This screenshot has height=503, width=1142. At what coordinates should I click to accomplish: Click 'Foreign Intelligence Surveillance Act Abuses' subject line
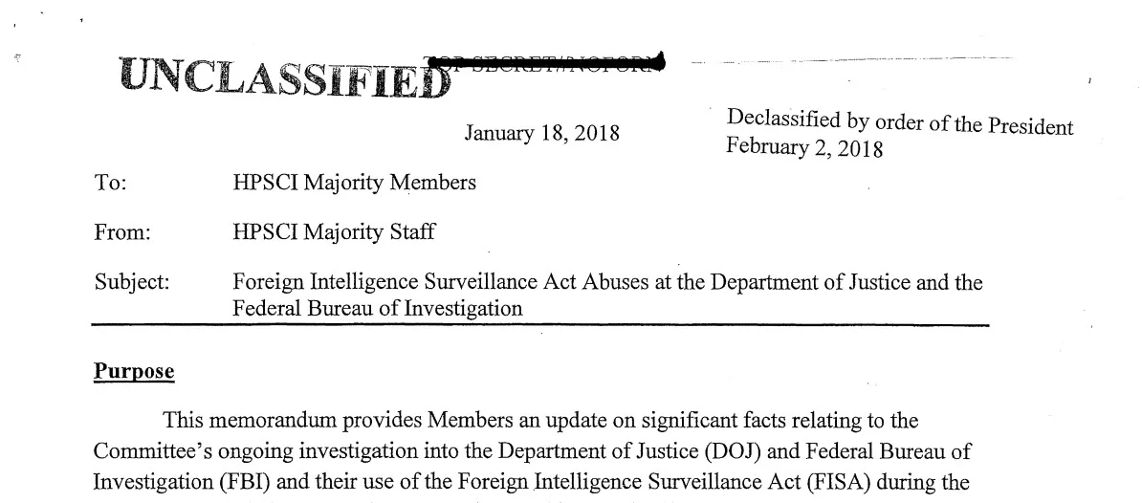441,282
